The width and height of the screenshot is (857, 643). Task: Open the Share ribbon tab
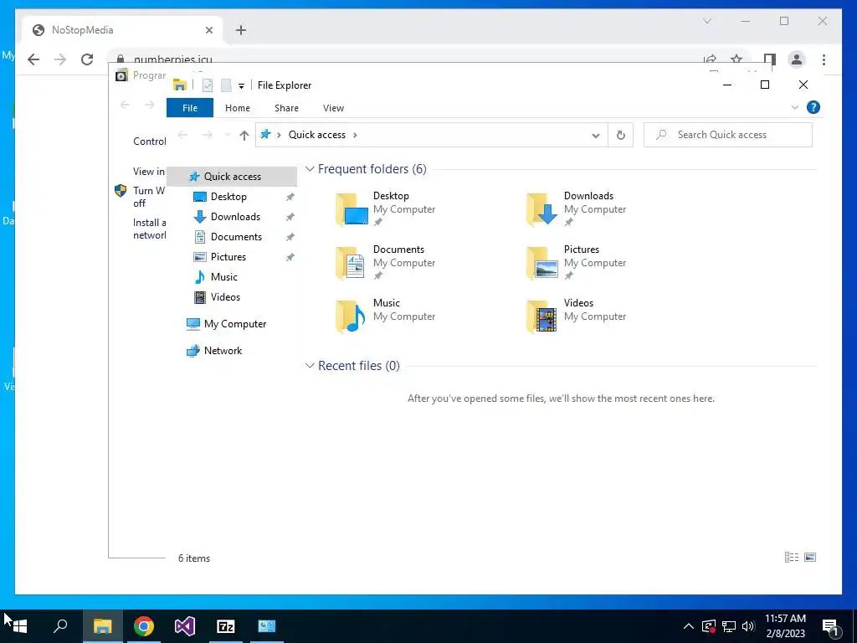click(x=286, y=108)
